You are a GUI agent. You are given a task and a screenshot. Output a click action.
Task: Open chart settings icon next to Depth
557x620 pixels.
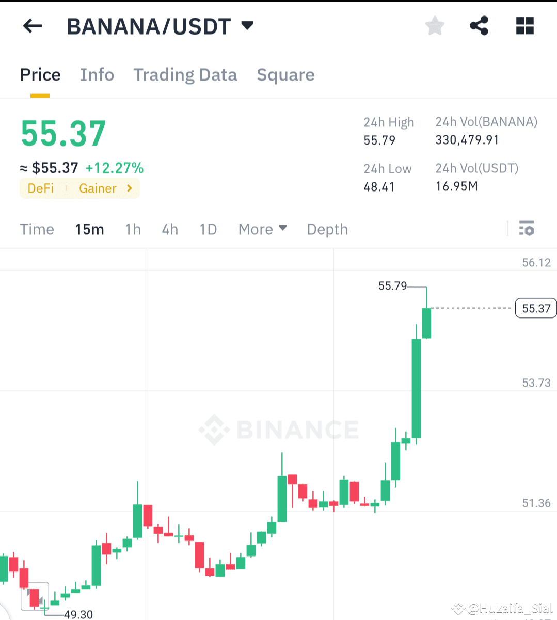[x=526, y=229]
